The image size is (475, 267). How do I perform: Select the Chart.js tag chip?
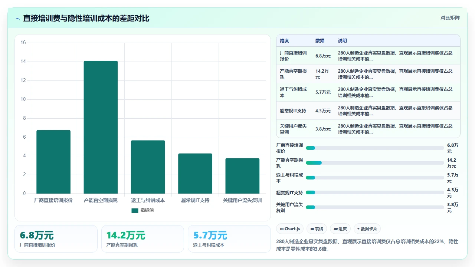290,229
